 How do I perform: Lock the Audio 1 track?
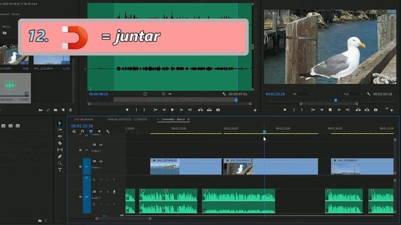(x=80, y=197)
